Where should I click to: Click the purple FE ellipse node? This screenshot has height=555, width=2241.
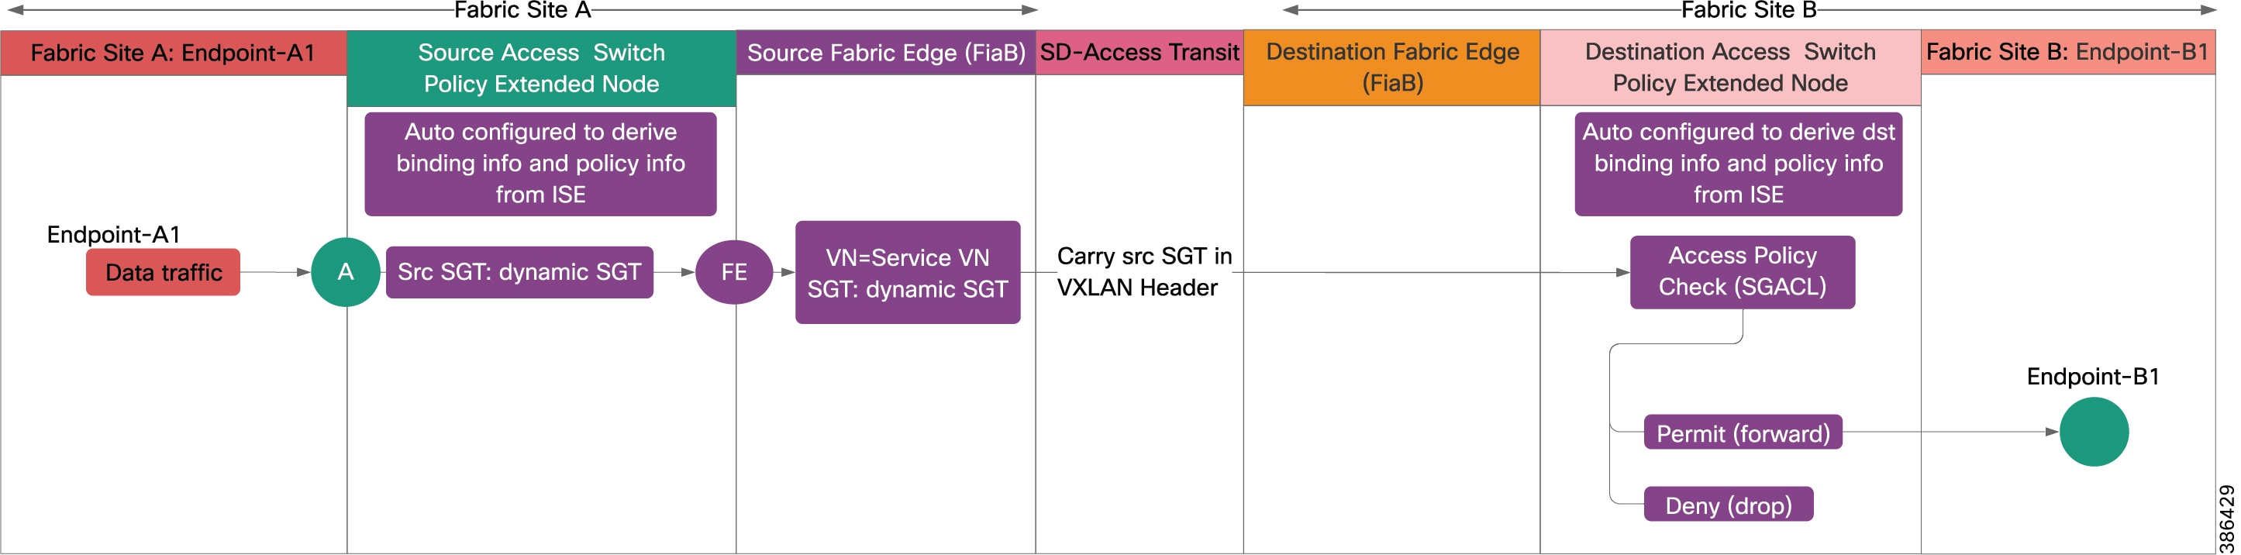pos(734,272)
